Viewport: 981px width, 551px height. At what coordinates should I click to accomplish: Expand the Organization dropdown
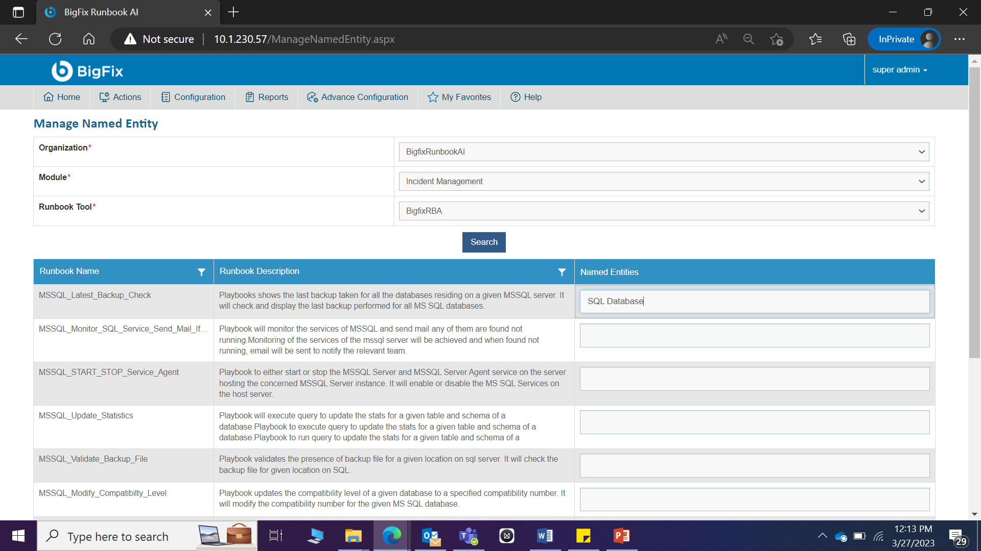[x=664, y=152]
